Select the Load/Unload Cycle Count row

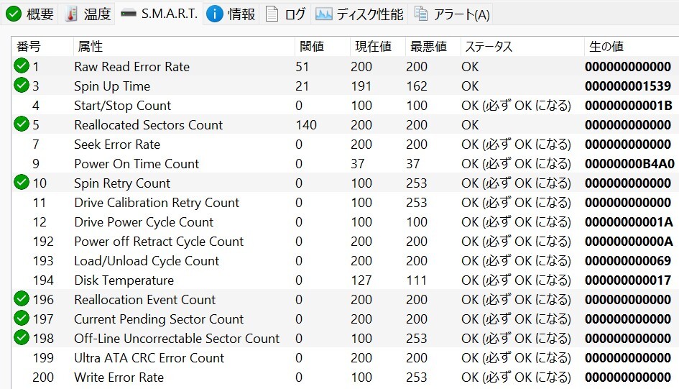tap(147, 261)
